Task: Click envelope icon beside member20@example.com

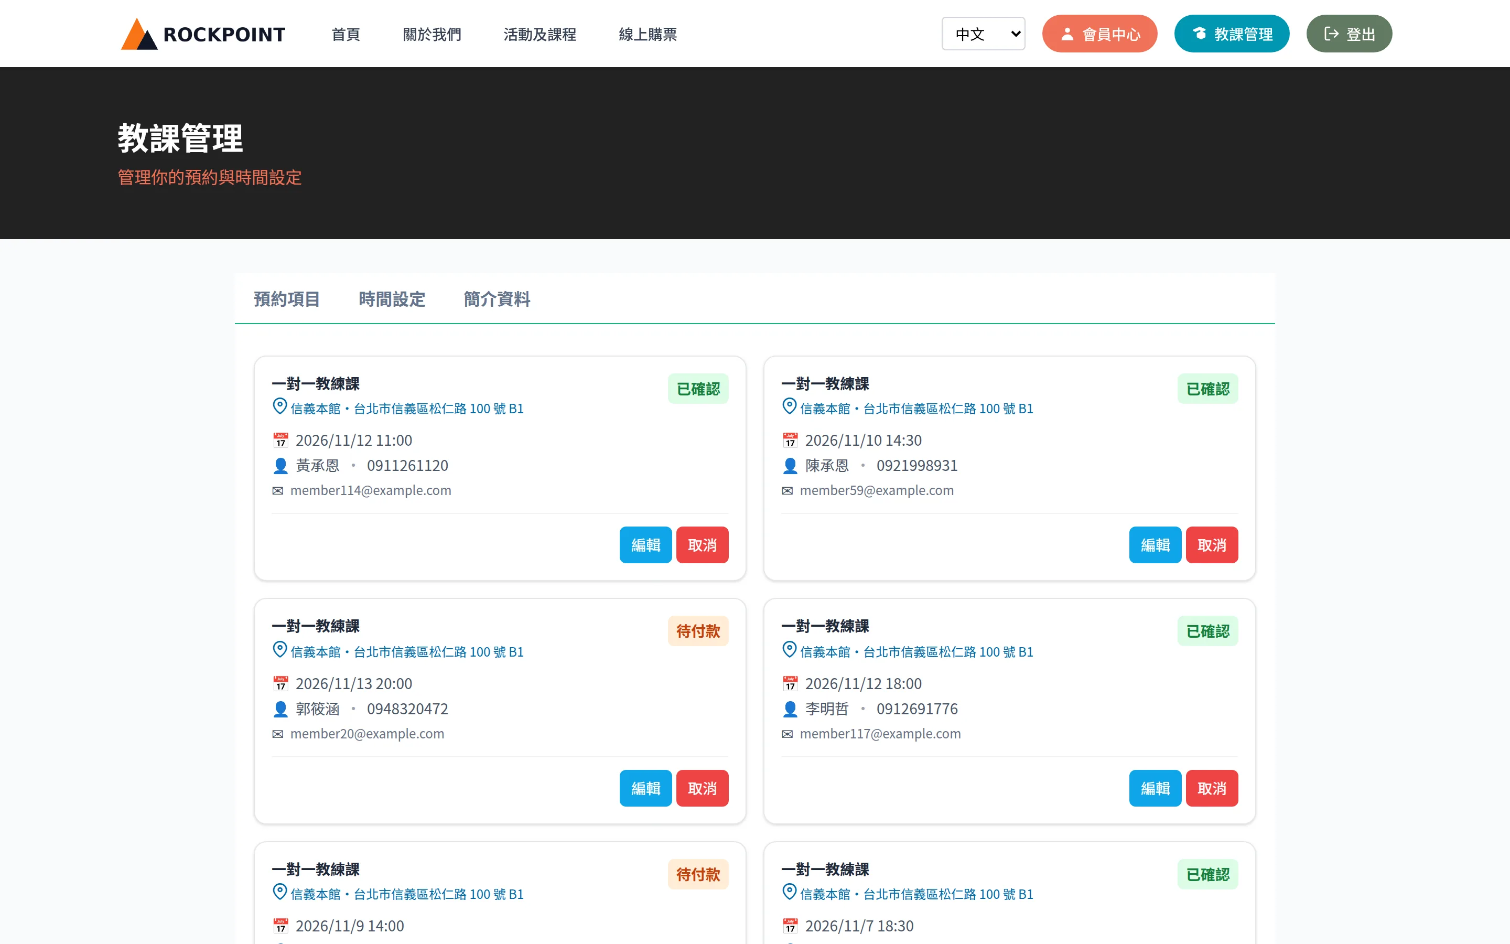Action: tap(278, 734)
